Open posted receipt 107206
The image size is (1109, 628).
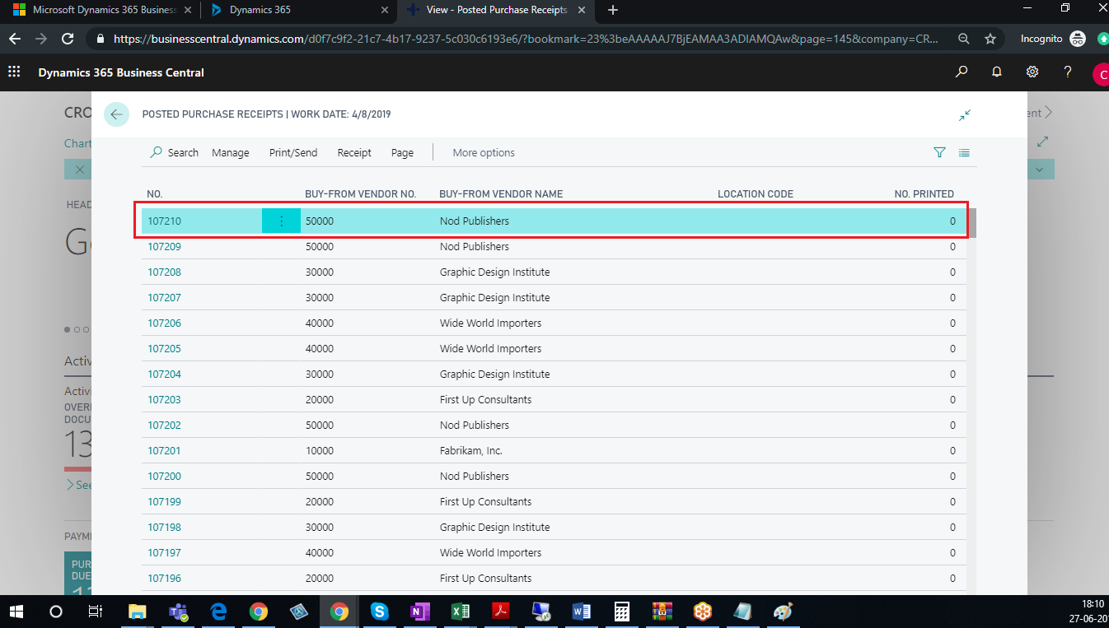tap(164, 323)
